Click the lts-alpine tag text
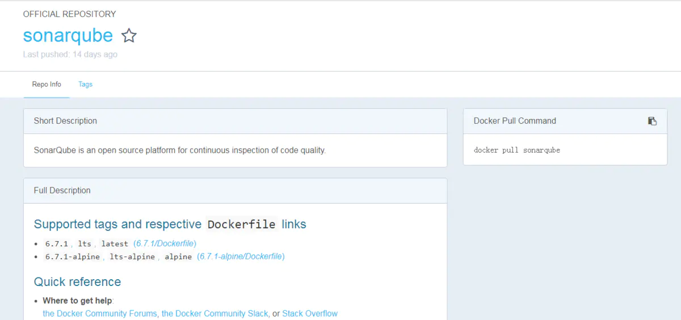This screenshot has height=320, width=681. pos(133,256)
